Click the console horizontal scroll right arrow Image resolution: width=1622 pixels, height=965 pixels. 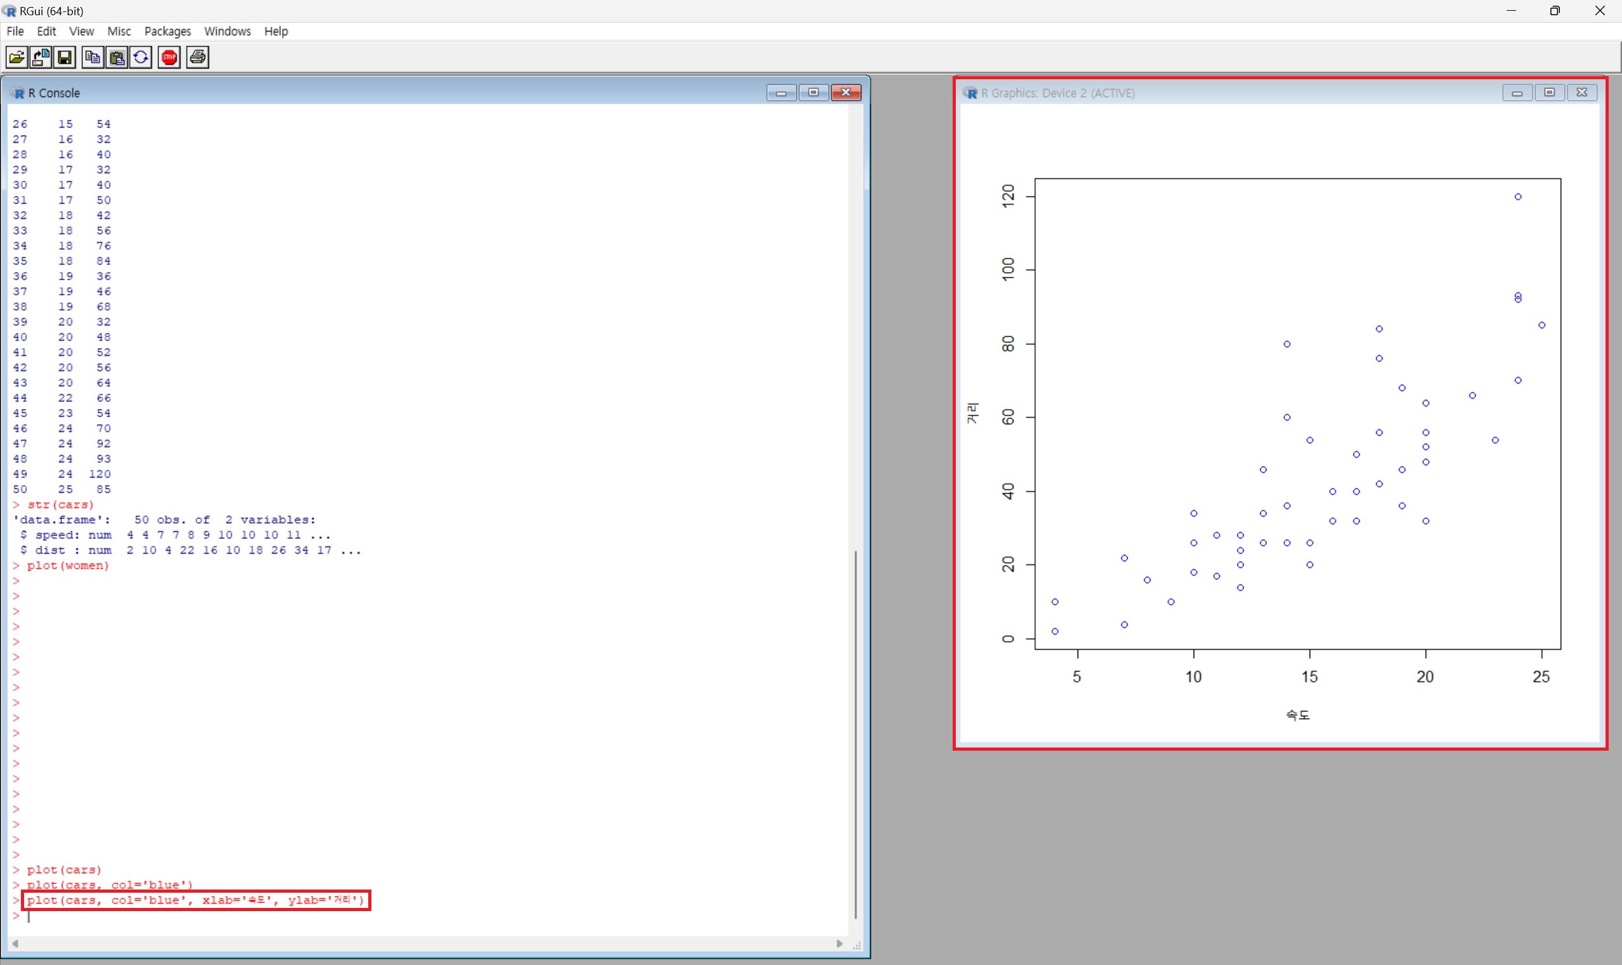(839, 943)
